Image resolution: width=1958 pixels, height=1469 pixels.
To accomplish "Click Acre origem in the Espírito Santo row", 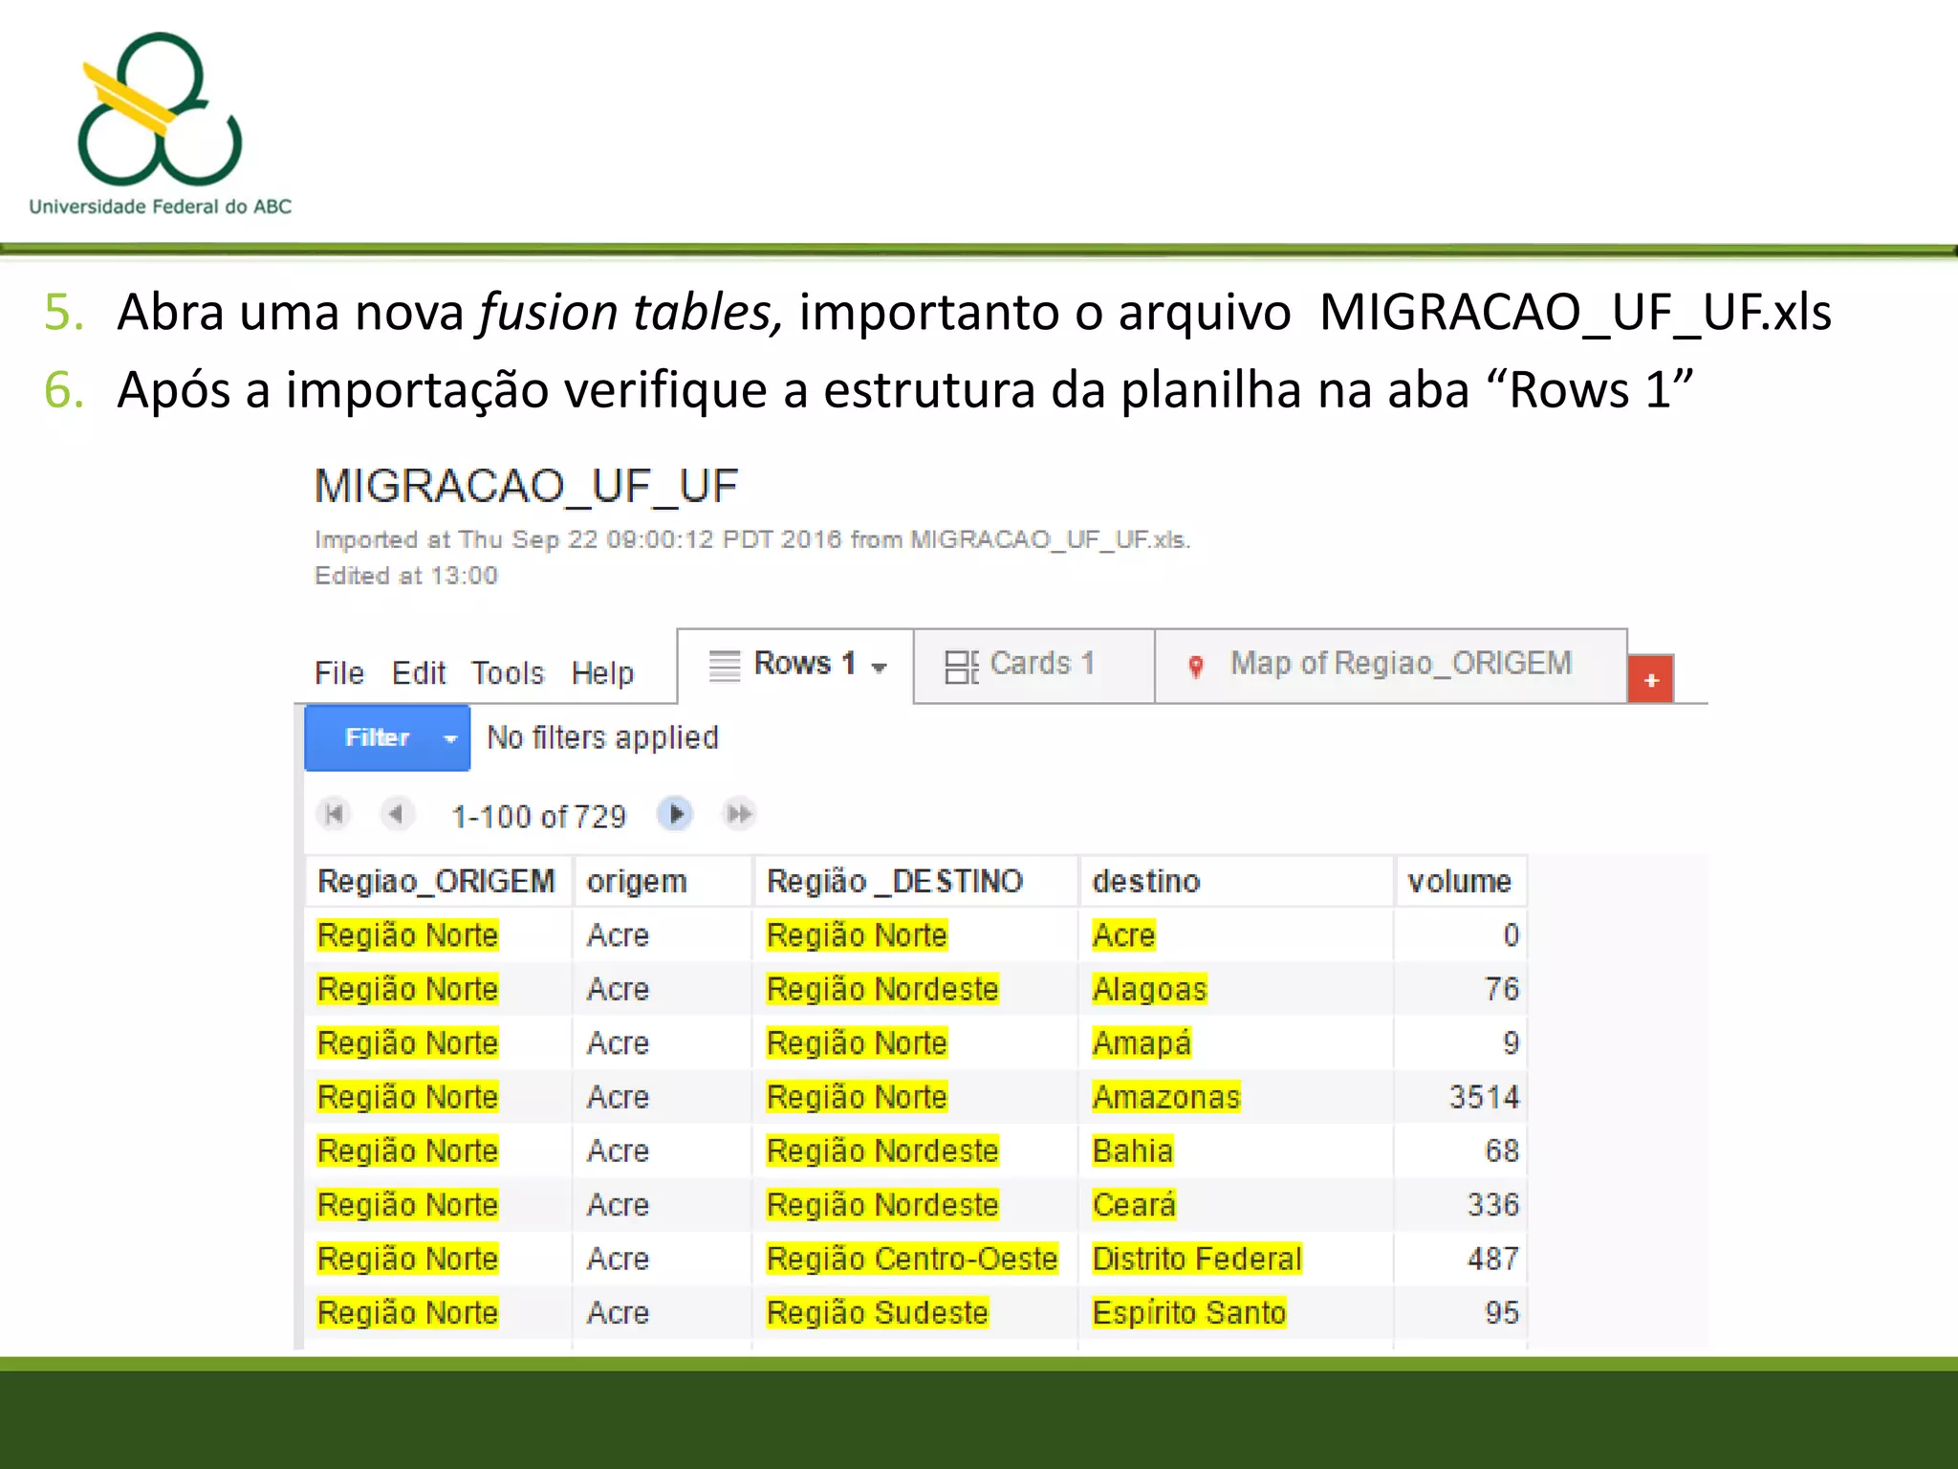I will (618, 1312).
